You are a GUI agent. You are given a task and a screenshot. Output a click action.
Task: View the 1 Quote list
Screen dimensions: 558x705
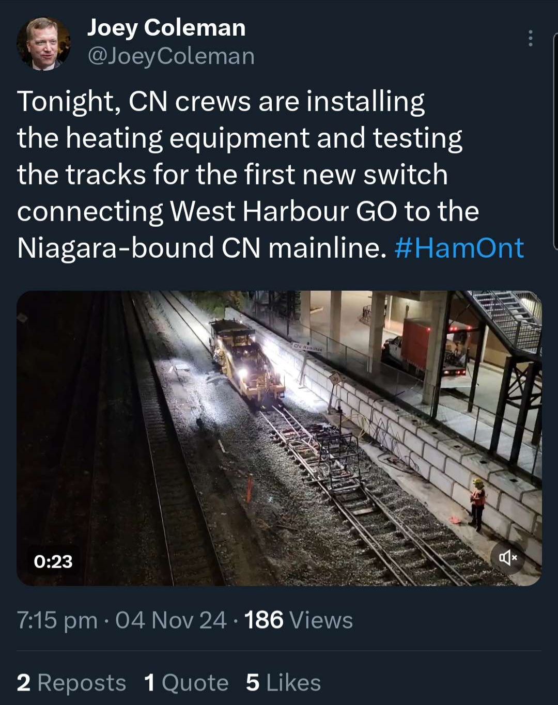point(187,683)
